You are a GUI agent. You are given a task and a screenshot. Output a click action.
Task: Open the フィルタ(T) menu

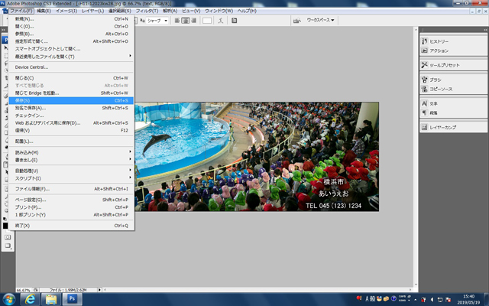147,11
